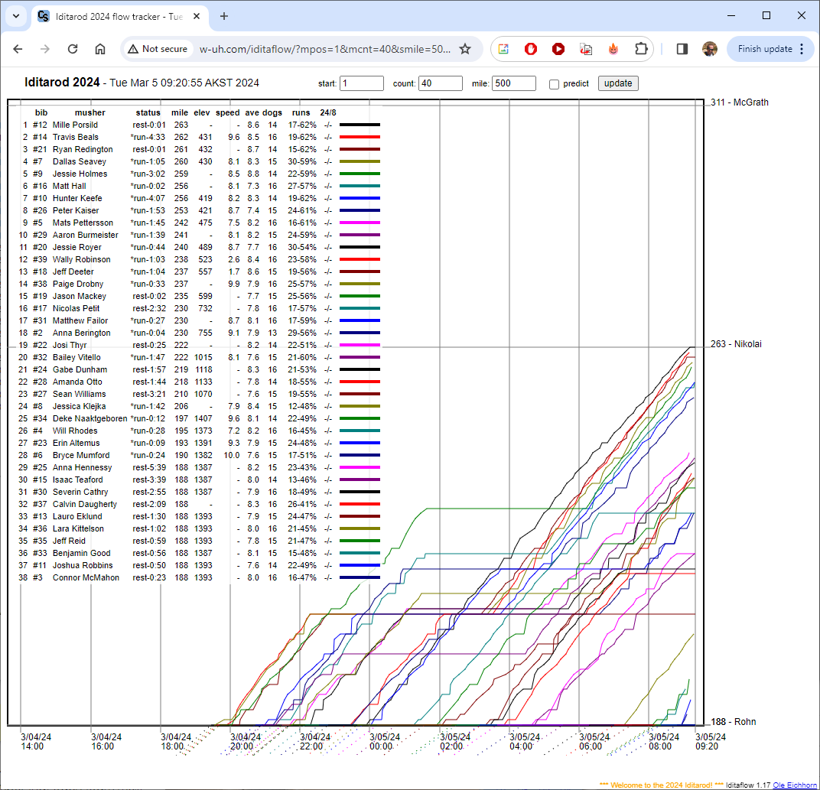The height and width of the screenshot is (790, 820).
Task: Click Travis Beals' red color line
Action: click(x=360, y=137)
